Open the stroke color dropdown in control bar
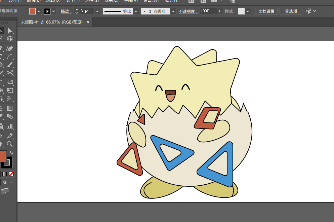334x222 pixels. point(54,11)
